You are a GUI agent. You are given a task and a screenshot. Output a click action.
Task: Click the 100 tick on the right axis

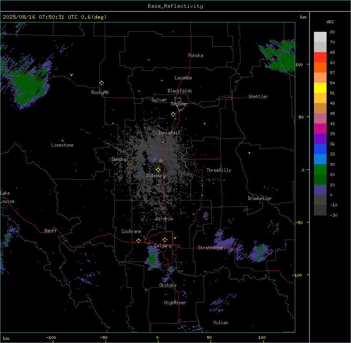click(299, 64)
